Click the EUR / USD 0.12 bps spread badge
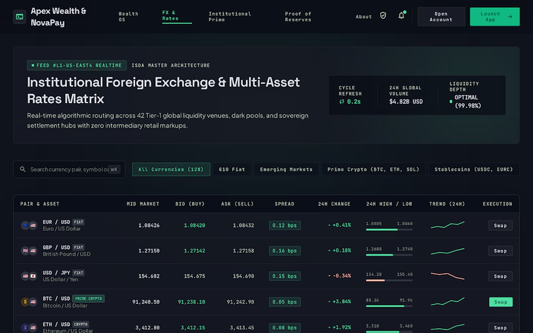This screenshot has height=333, width=533. tap(285, 225)
